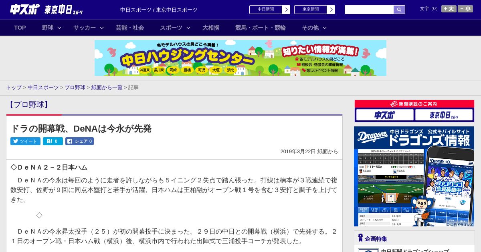Click the 中スポ subscription banner button

385,115
